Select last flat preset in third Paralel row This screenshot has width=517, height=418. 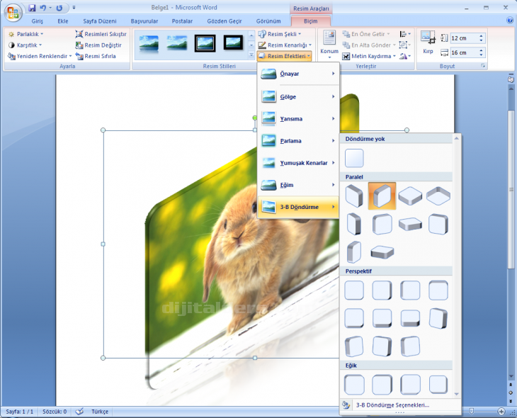point(382,252)
